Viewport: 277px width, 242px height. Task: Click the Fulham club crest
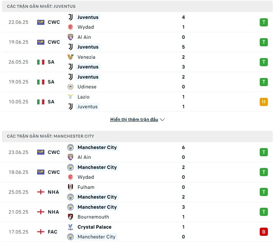click(x=70, y=187)
